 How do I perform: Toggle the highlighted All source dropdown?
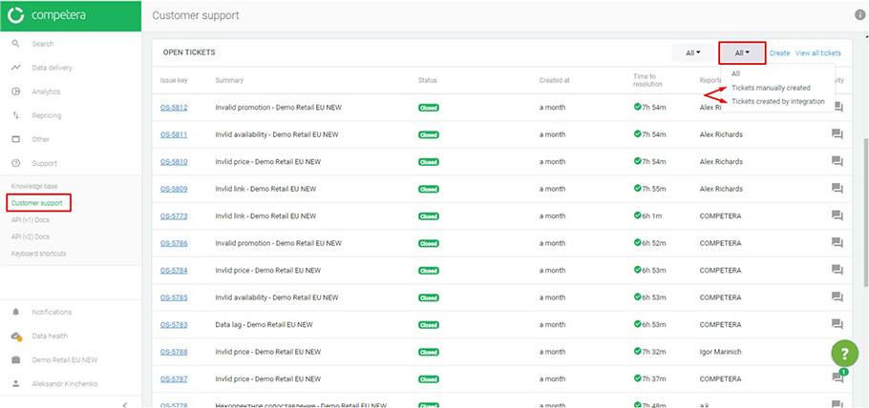[742, 53]
